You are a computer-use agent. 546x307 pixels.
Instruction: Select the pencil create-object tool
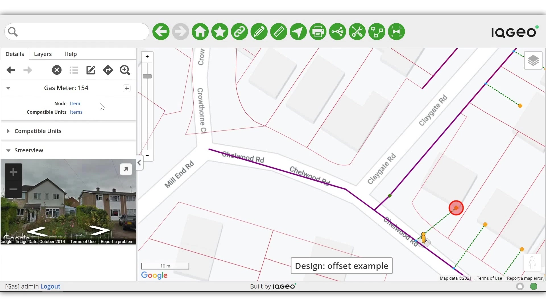pos(259,32)
